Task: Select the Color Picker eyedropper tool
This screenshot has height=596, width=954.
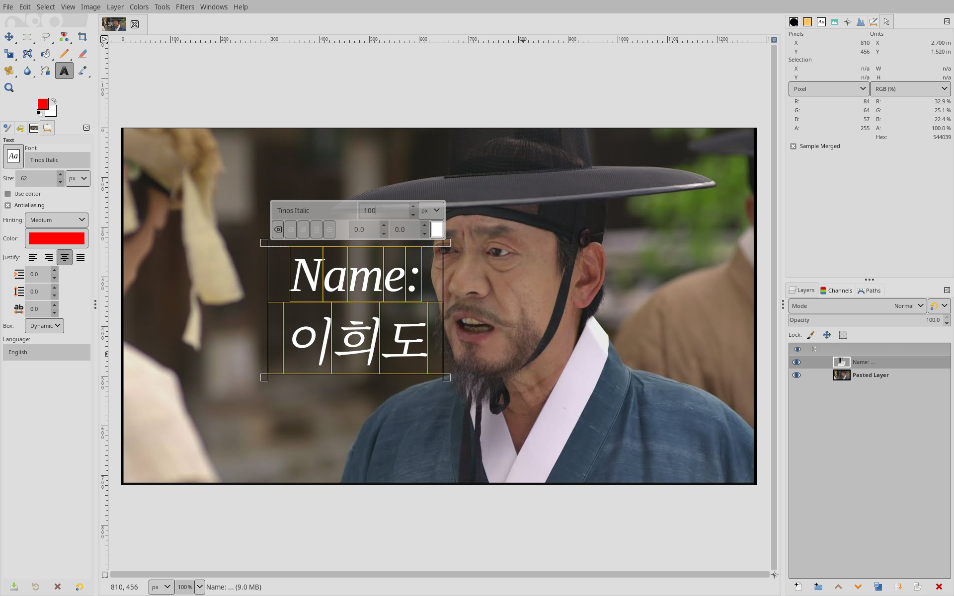Action: coord(82,71)
